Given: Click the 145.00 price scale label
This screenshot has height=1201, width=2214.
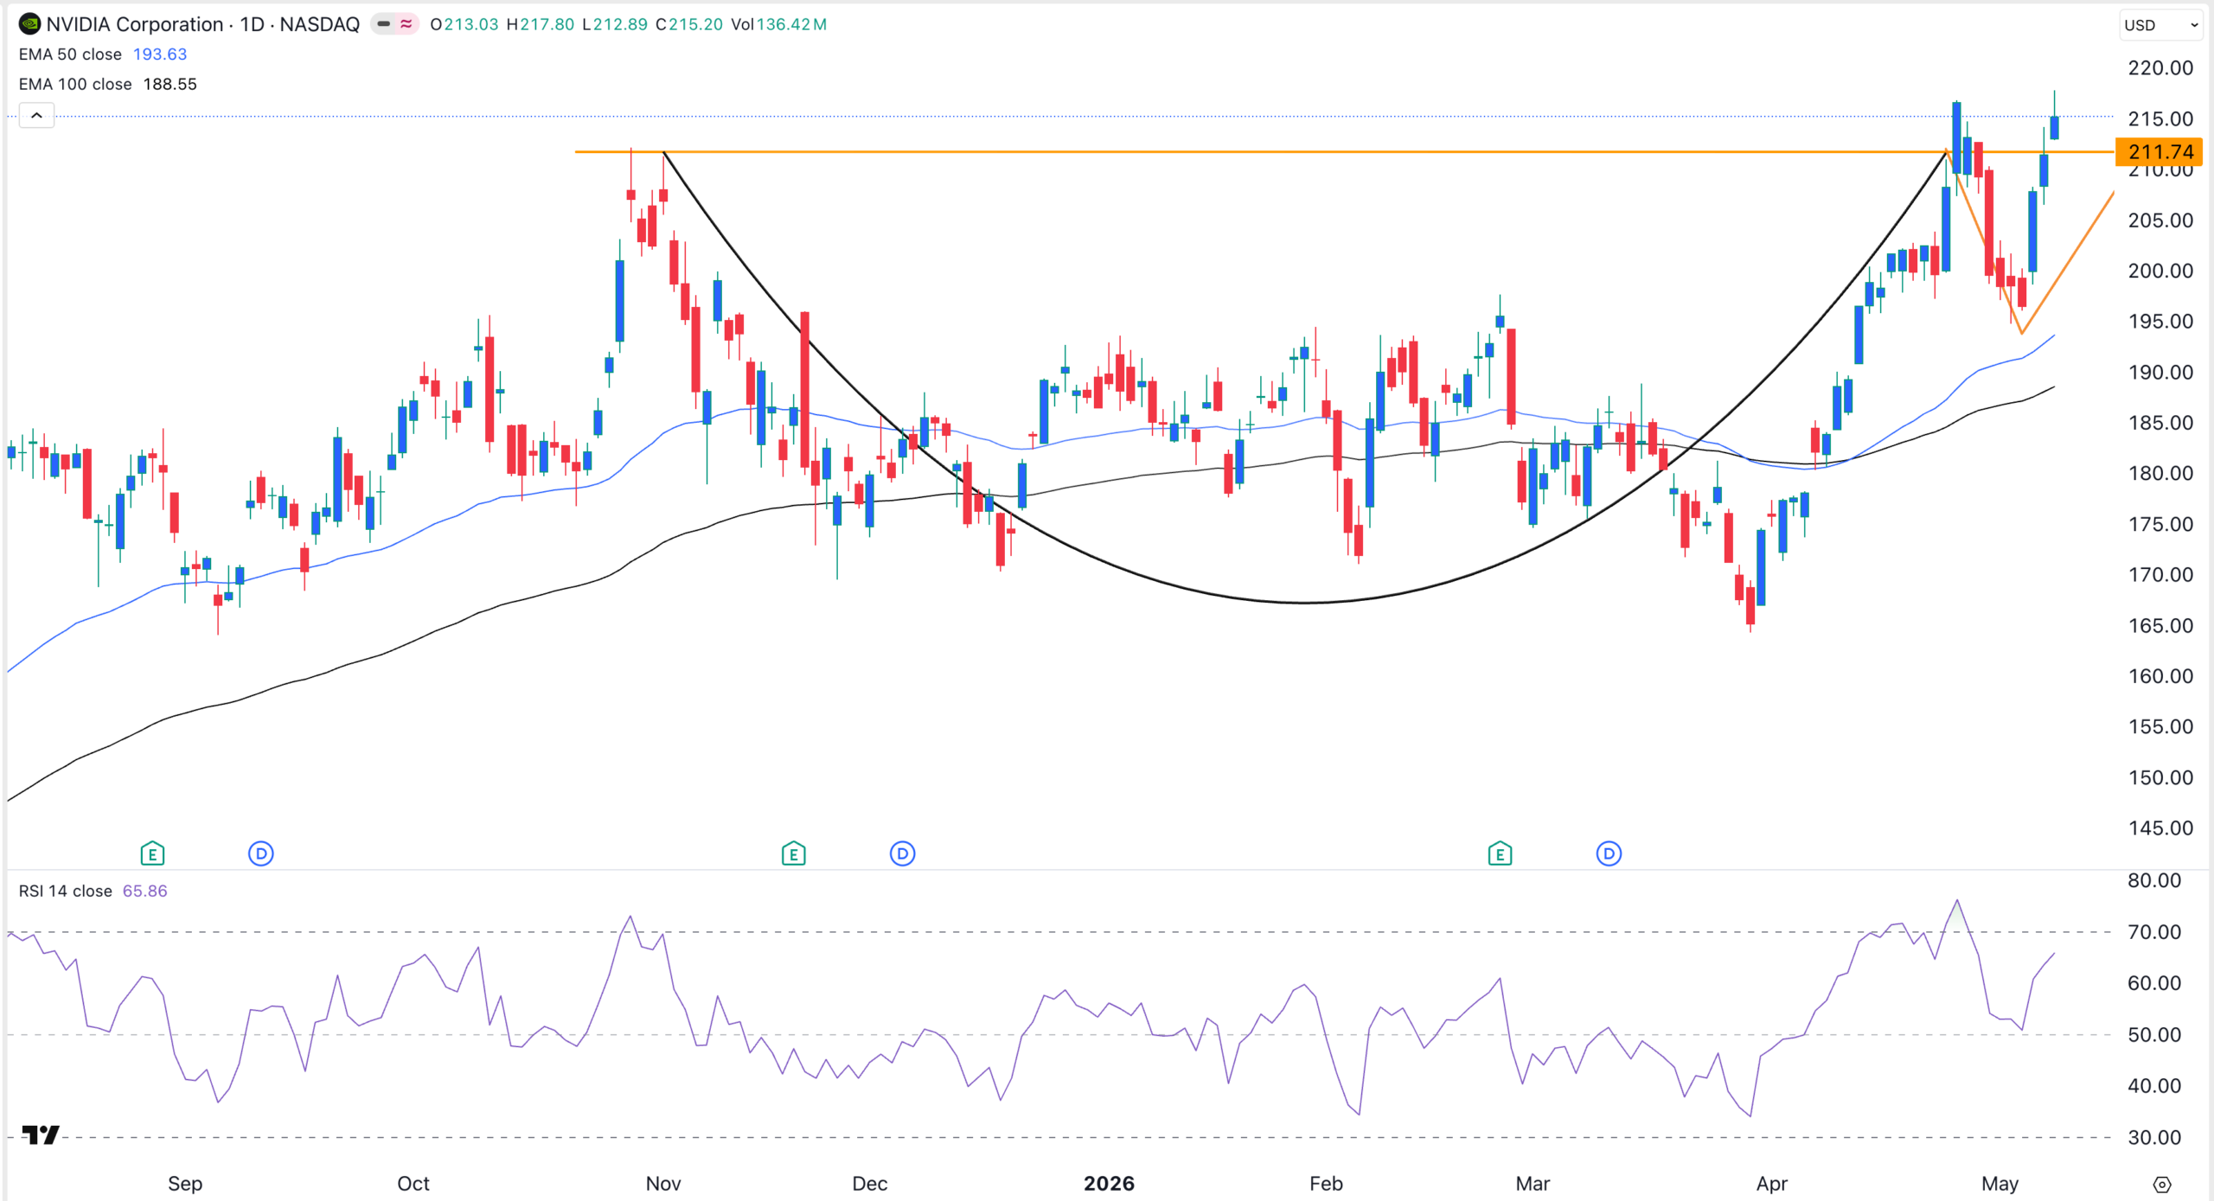Looking at the screenshot, I should click(2160, 828).
